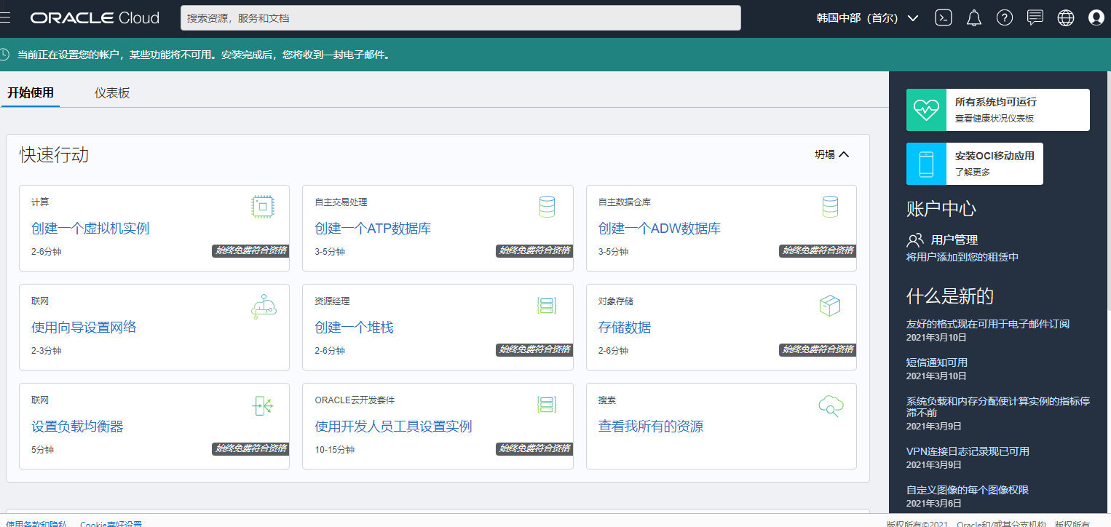Image resolution: width=1111 pixels, height=527 pixels.
Task: Open Cloud Shell terminal icon
Action: (x=944, y=18)
